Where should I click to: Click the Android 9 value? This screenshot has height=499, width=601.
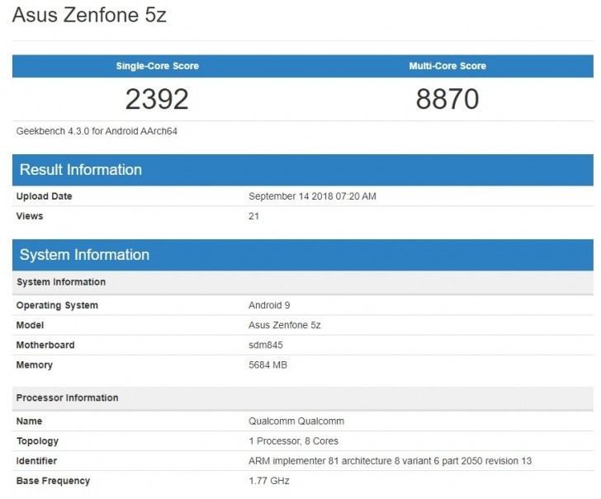click(x=269, y=305)
